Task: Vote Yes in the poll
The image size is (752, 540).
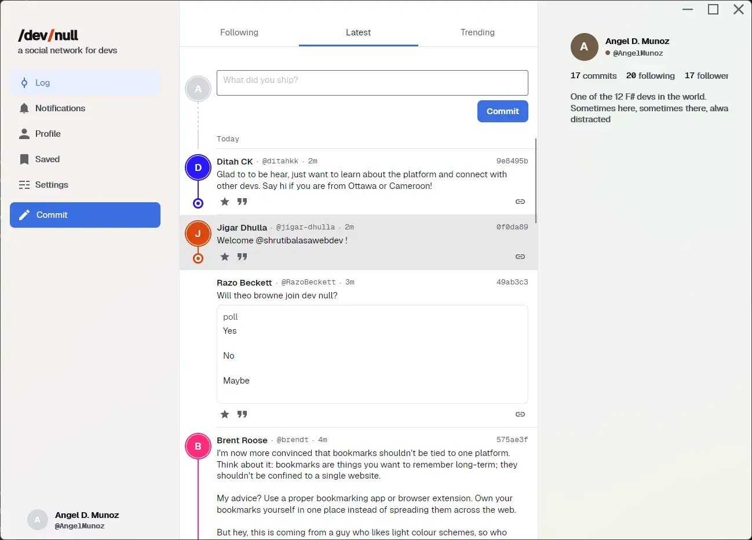Action: (230, 331)
